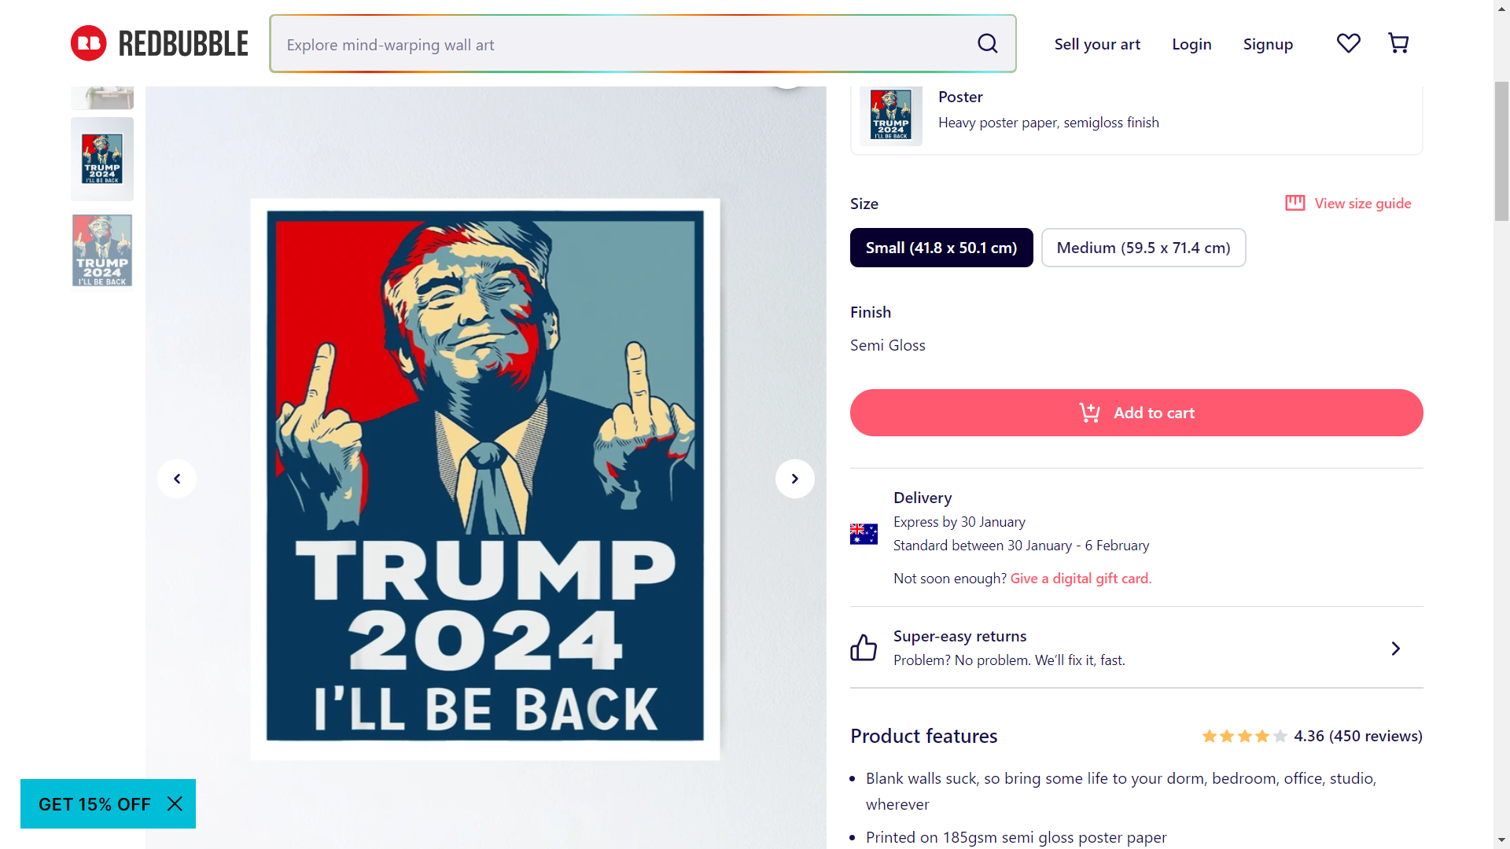The image size is (1510, 849).
Task: Click the star rating 4.36 reviews
Action: coord(1312,736)
